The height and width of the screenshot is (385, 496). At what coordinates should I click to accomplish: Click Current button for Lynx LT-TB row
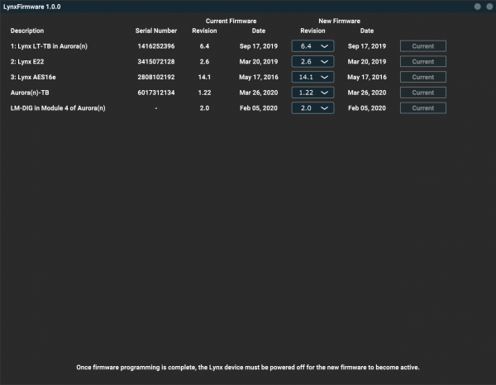[x=423, y=46]
